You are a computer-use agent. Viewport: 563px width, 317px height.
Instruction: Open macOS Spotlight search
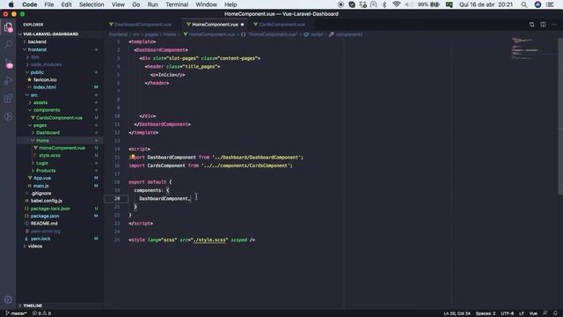coord(524,4)
